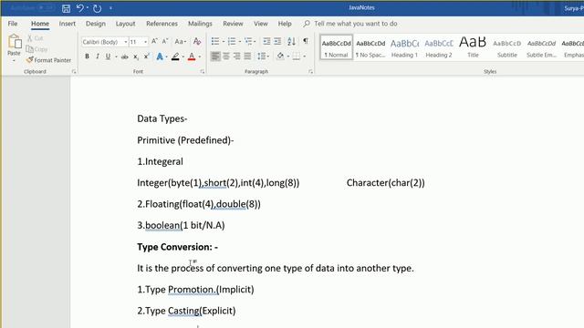Open the Paragraph dialog launcher
Viewport: 584px width, 328px height.
click(x=310, y=71)
